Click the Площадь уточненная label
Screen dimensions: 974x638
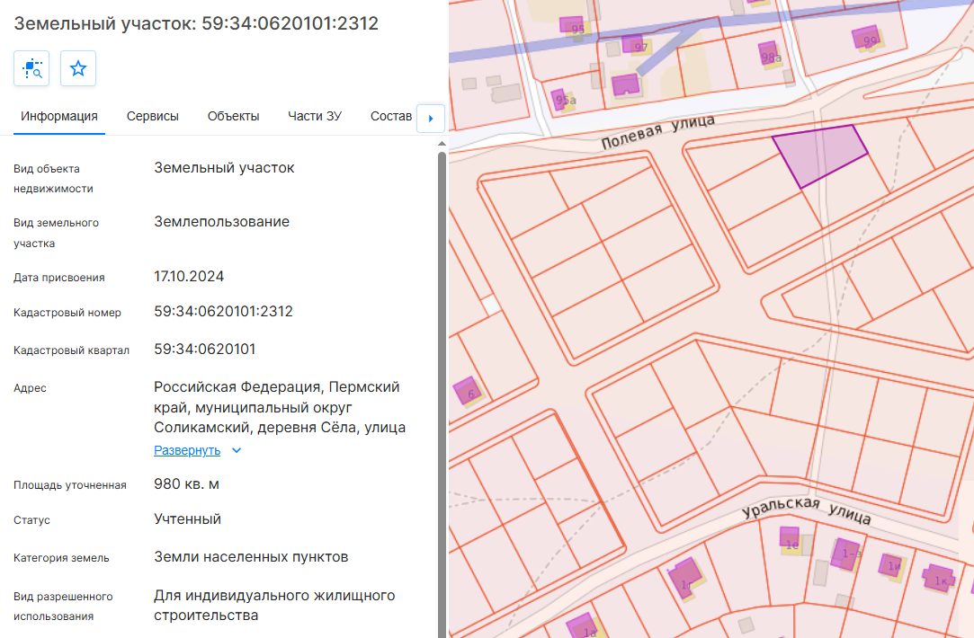[x=70, y=485]
